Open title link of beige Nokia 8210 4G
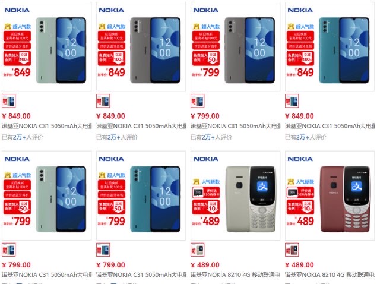380x284 pixels. point(235,274)
